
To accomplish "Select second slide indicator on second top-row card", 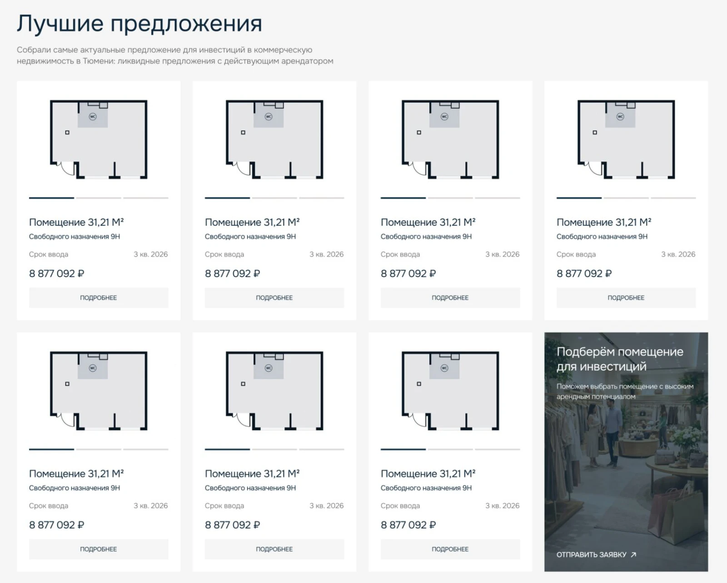I will click(x=274, y=198).
